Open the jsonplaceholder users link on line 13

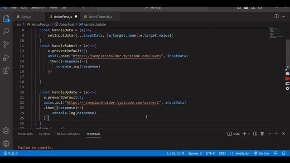coord(117,56)
